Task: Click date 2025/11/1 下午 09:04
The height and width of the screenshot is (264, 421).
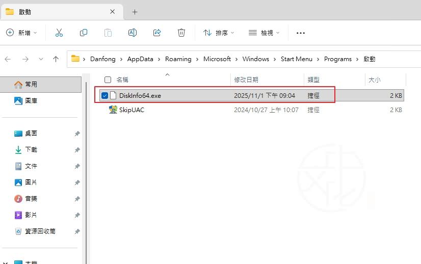Action: tap(265, 96)
